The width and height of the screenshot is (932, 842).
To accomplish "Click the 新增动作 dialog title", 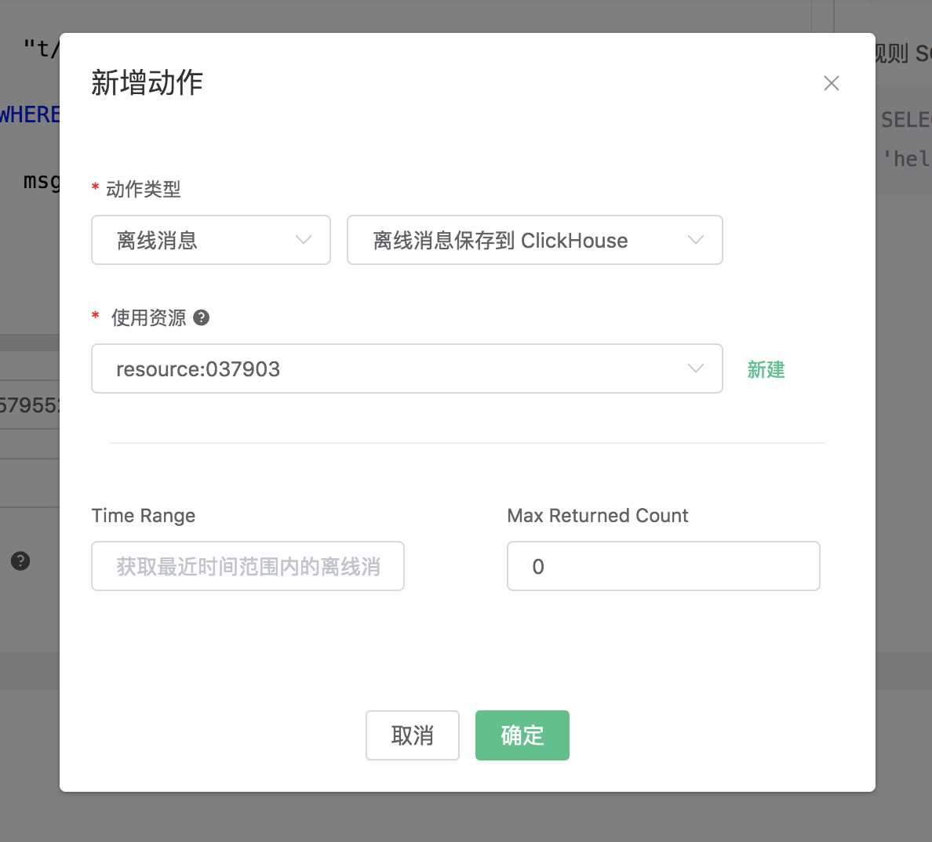I will pos(147,82).
